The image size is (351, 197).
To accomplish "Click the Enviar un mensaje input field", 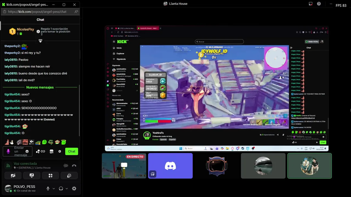I will (x=18, y=151).
